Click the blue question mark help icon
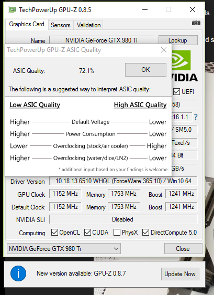The height and width of the screenshot is (295, 214). (x=196, y=117)
